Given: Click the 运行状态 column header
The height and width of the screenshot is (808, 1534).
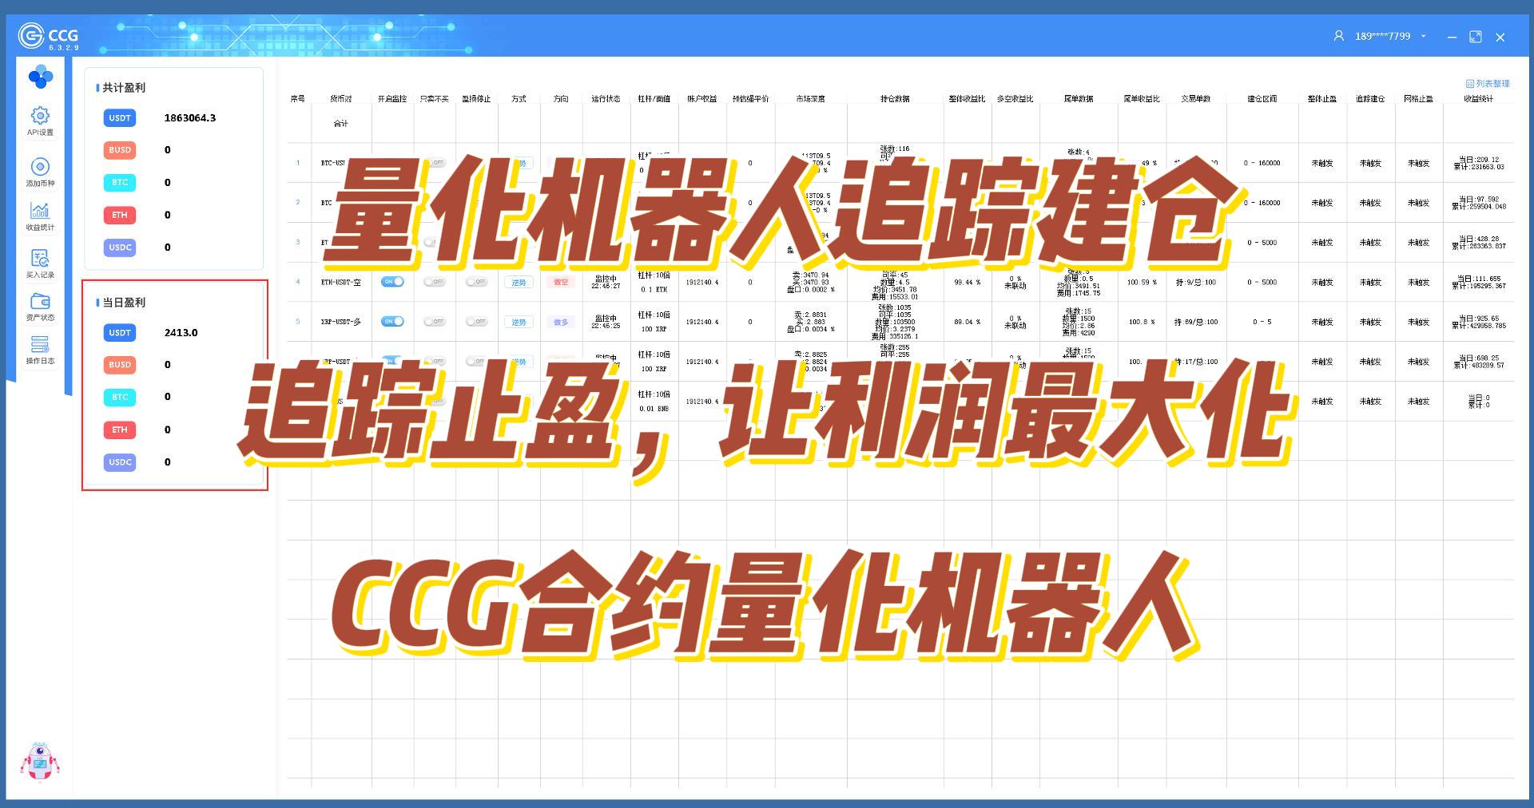Looking at the screenshot, I should coord(606,99).
